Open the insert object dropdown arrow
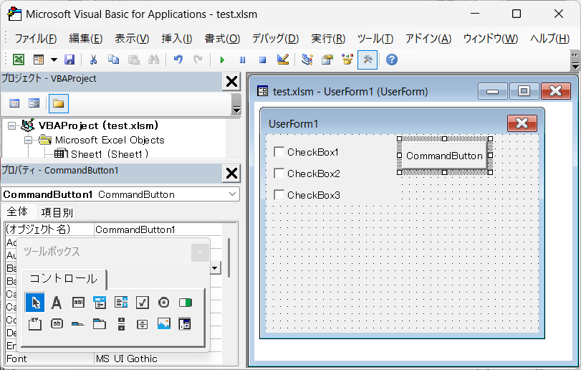This screenshot has width=581, height=370. pos(54,60)
